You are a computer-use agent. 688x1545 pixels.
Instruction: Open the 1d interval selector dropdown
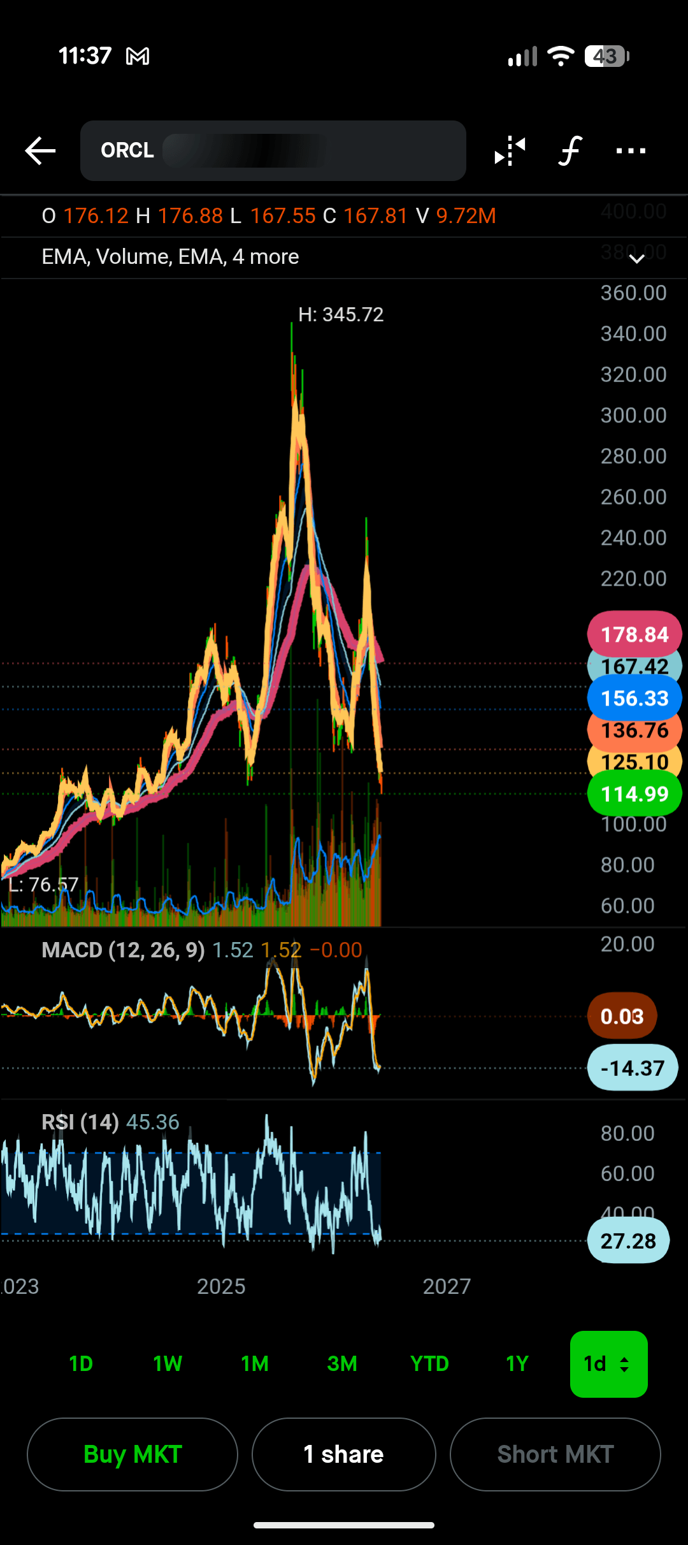pyautogui.click(x=609, y=1364)
